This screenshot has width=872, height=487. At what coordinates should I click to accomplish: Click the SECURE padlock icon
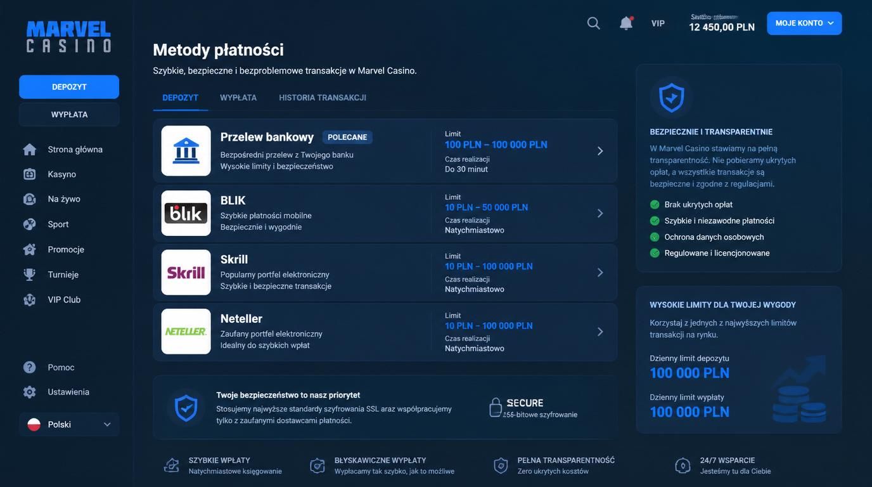[496, 407]
